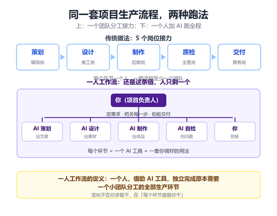This screenshot has width=277, height=216.
Task: Click the 制作 后期岗 box
Action: (138, 57)
